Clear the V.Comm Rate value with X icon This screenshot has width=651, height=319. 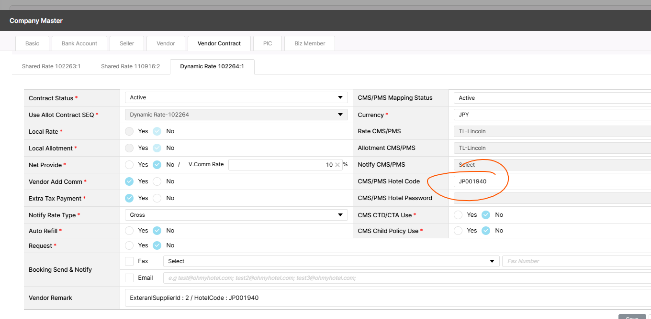coord(337,165)
